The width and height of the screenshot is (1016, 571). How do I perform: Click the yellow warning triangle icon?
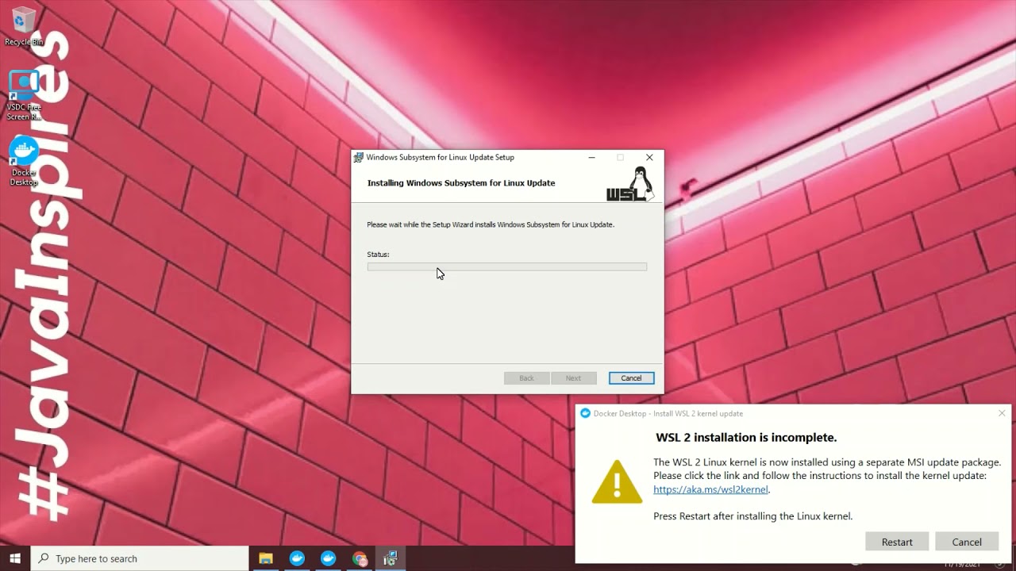click(617, 481)
